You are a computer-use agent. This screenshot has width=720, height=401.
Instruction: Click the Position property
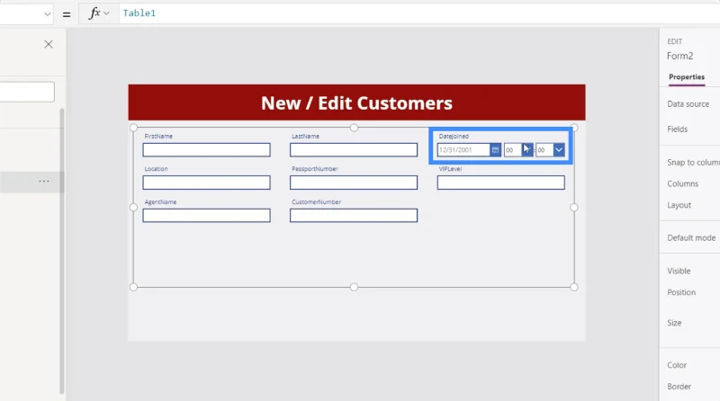click(x=681, y=292)
